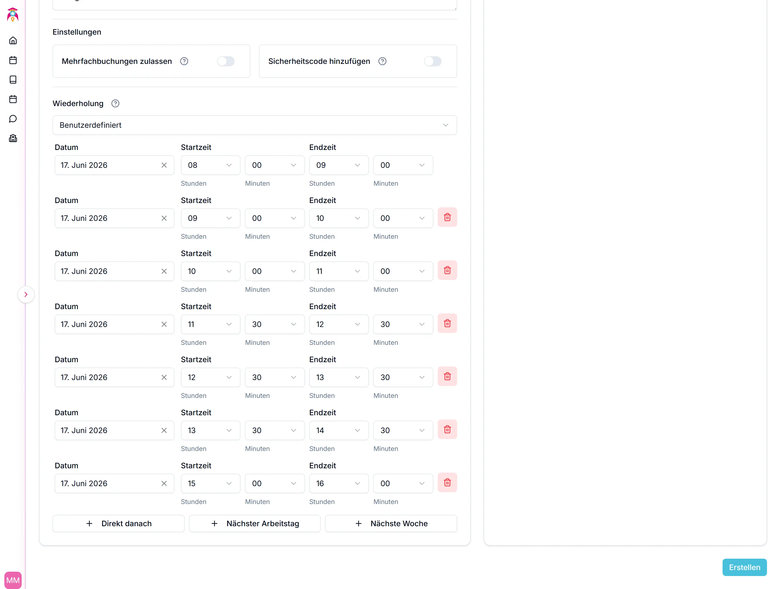The width and height of the screenshot is (780, 589).
Task: Click the chat bubble sidebar icon
Action: tap(13, 119)
